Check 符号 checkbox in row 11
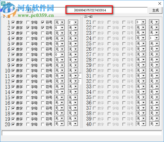The width and height of the screenshot is (164, 142). tap(43, 76)
